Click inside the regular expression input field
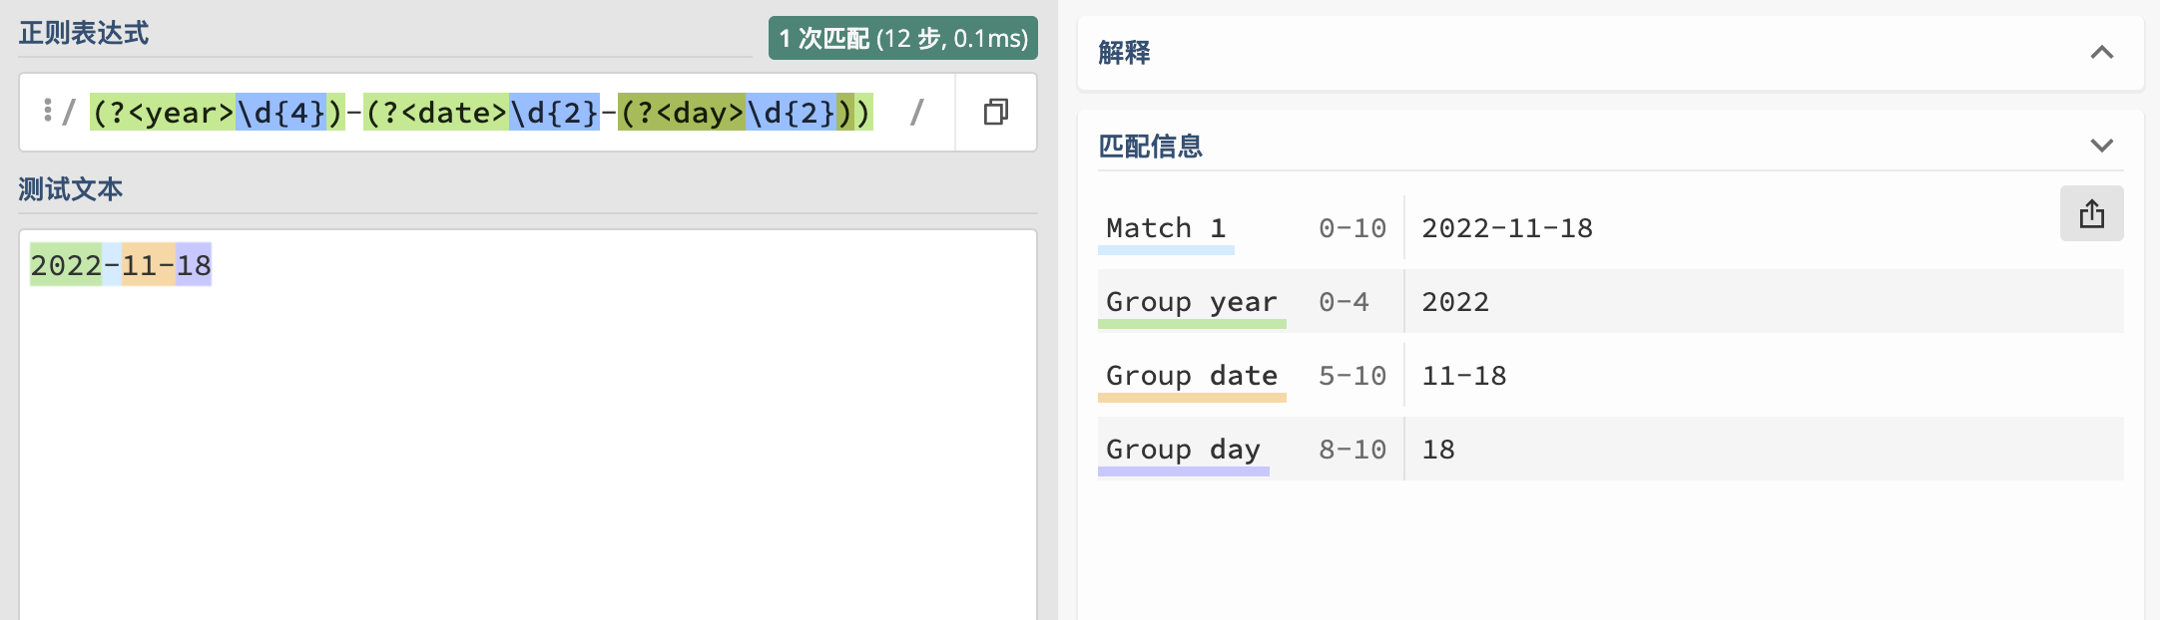Screen dimensions: 2160x620 (x=487, y=113)
